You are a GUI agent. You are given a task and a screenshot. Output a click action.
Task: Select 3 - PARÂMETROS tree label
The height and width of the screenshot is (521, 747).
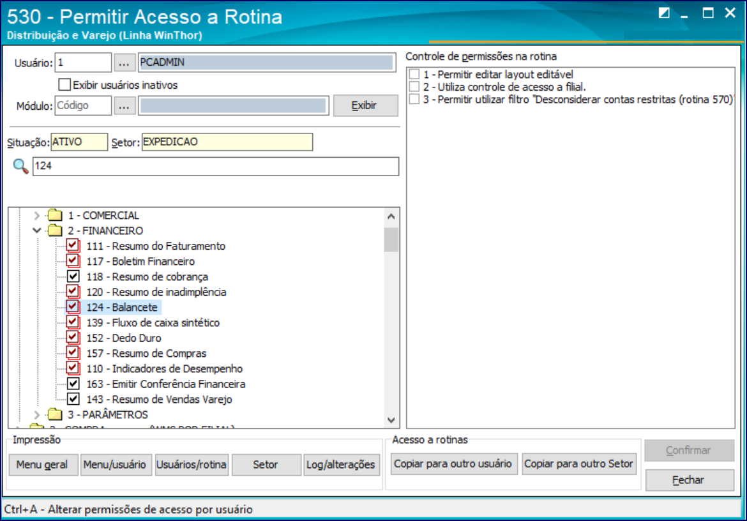tap(108, 414)
